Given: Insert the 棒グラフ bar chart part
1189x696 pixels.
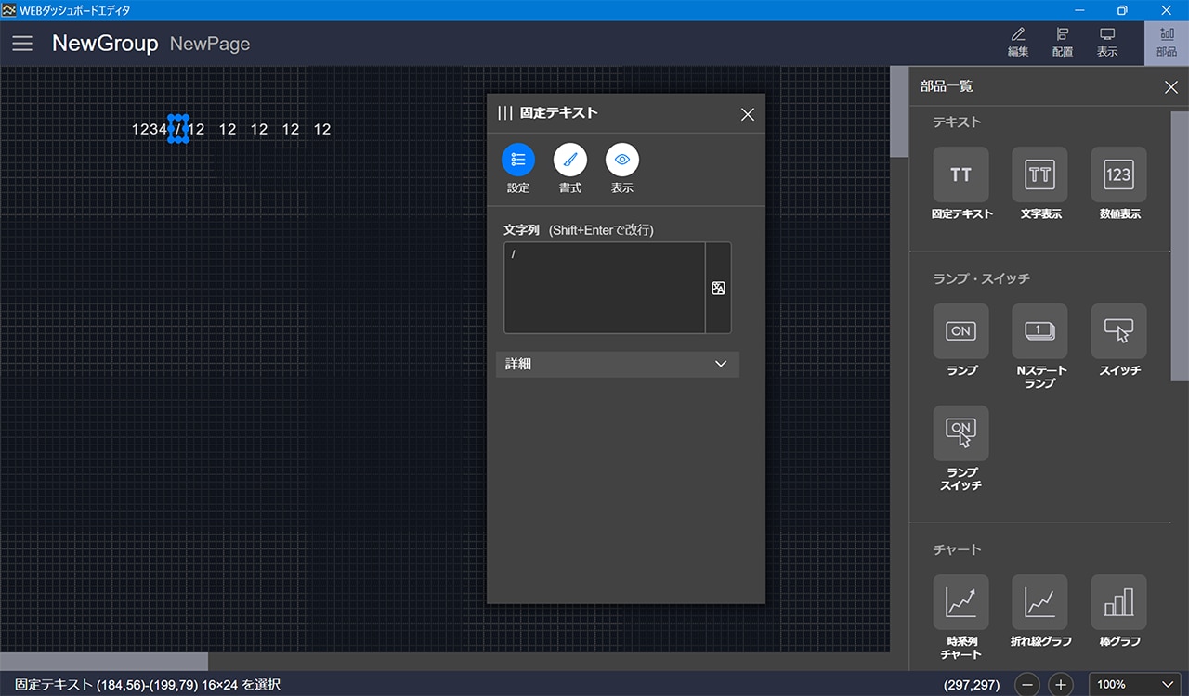Looking at the screenshot, I should pos(1118,602).
